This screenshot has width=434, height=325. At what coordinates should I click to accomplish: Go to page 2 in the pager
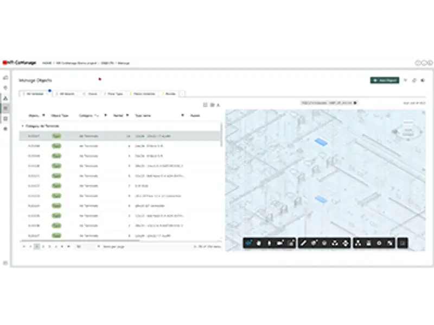43,246
